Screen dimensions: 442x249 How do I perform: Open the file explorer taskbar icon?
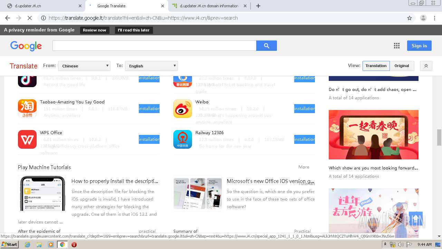click(39, 245)
